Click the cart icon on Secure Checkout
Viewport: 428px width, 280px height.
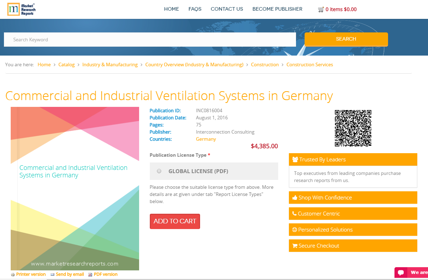pyautogui.click(x=294, y=245)
